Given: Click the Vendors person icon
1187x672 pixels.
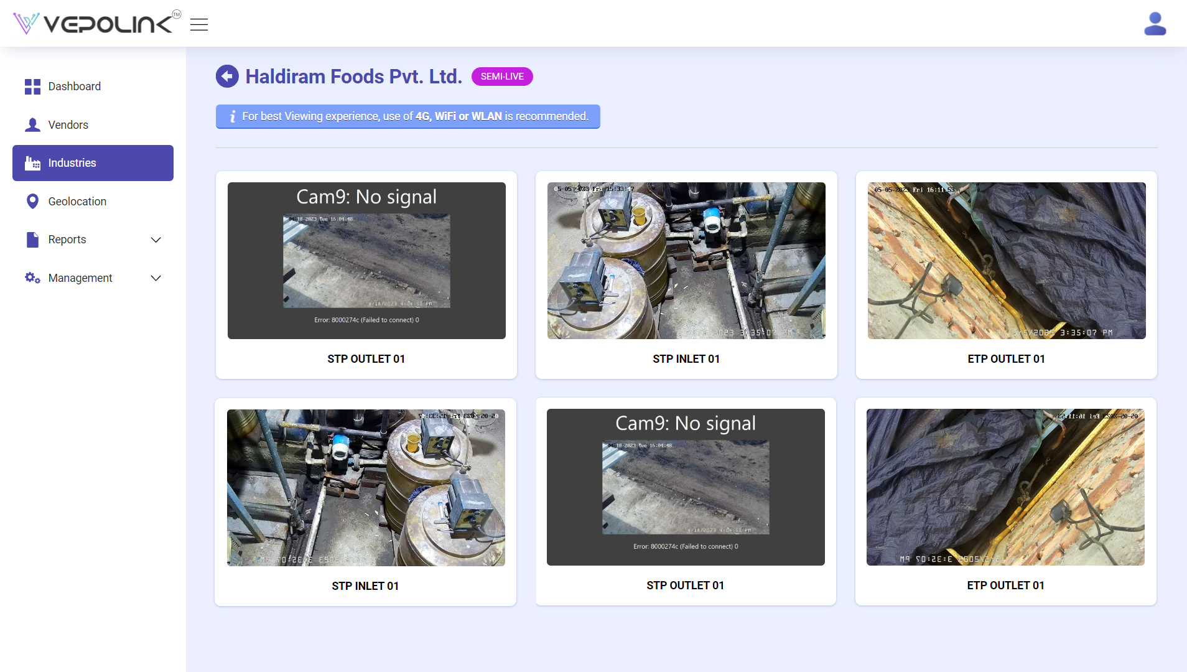Looking at the screenshot, I should click(32, 125).
